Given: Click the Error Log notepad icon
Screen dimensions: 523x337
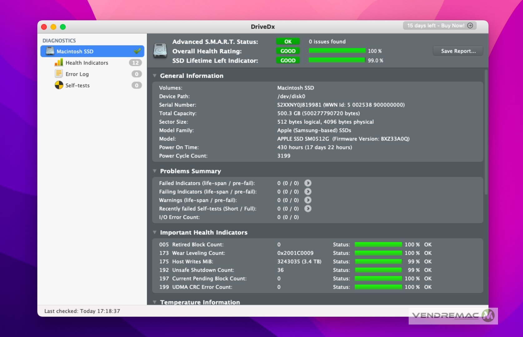Looking at the screenshot, I should pos(59,74).
